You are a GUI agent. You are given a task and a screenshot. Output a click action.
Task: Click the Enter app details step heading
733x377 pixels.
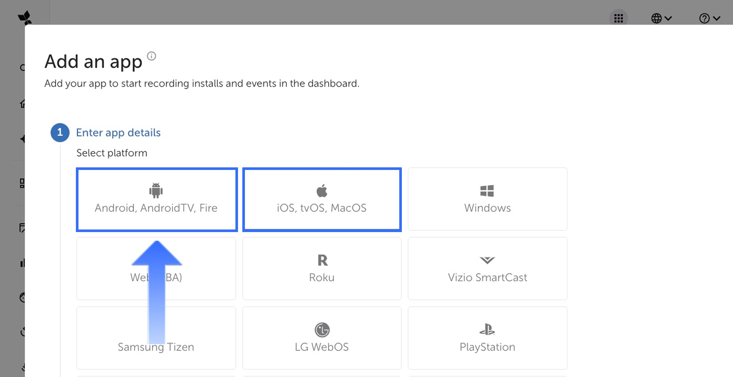tap(118, 132)
